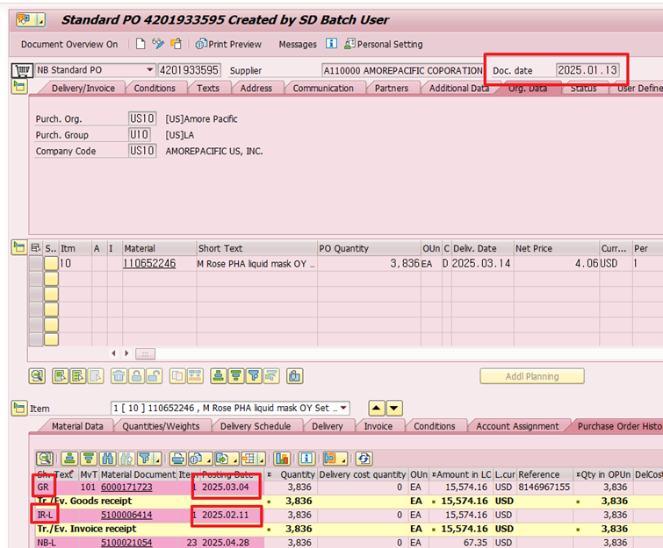This screenshot has height=548, width=663.
Task: Click the Doc. date field 2025.01.13
Action: 587,69
